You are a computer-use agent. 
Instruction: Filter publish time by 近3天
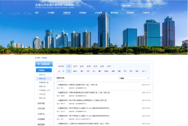82,66
